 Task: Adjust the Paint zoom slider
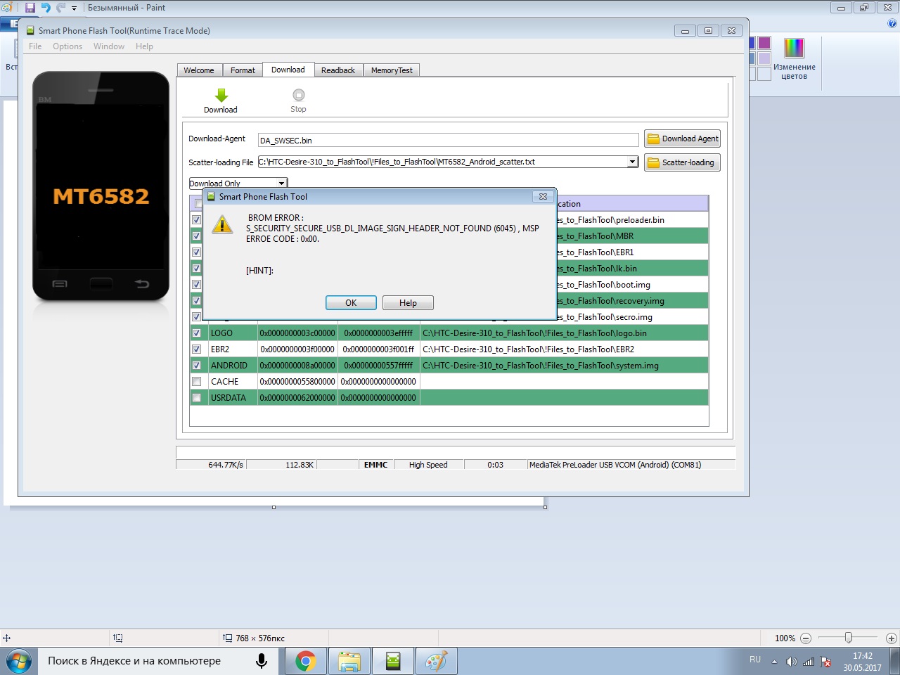point(848,638)
